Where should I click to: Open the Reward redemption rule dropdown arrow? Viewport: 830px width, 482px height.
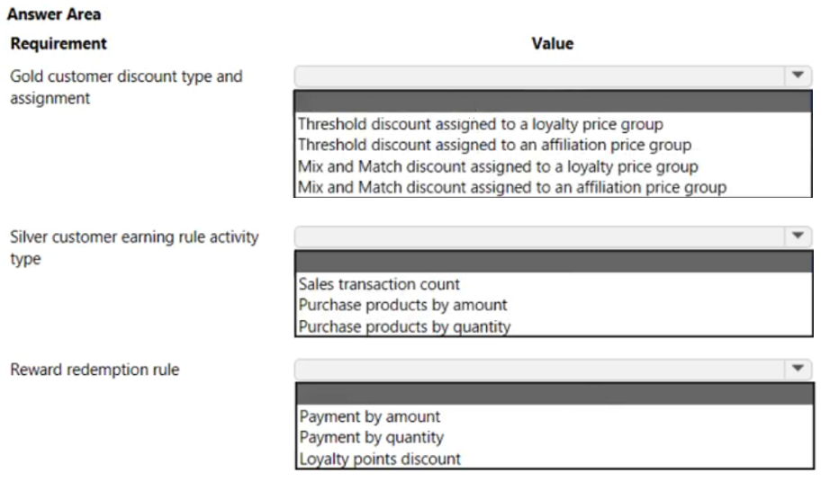[x=798, y=369]
